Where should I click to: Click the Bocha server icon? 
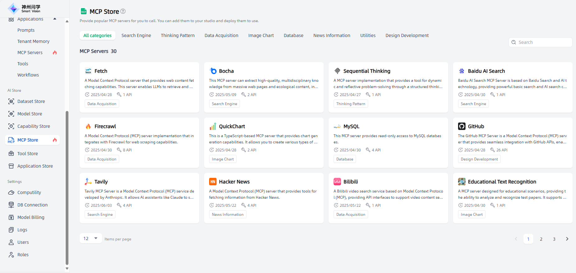pyautogui.click(x=213, y=71)
